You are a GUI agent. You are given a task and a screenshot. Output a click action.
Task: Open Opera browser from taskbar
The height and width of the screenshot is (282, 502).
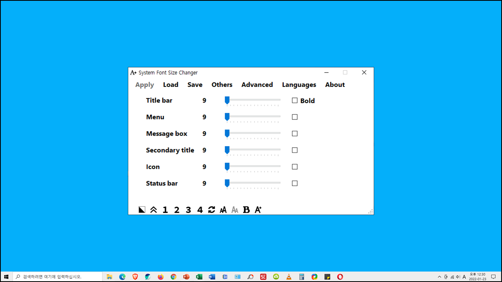tap(340, 277)
